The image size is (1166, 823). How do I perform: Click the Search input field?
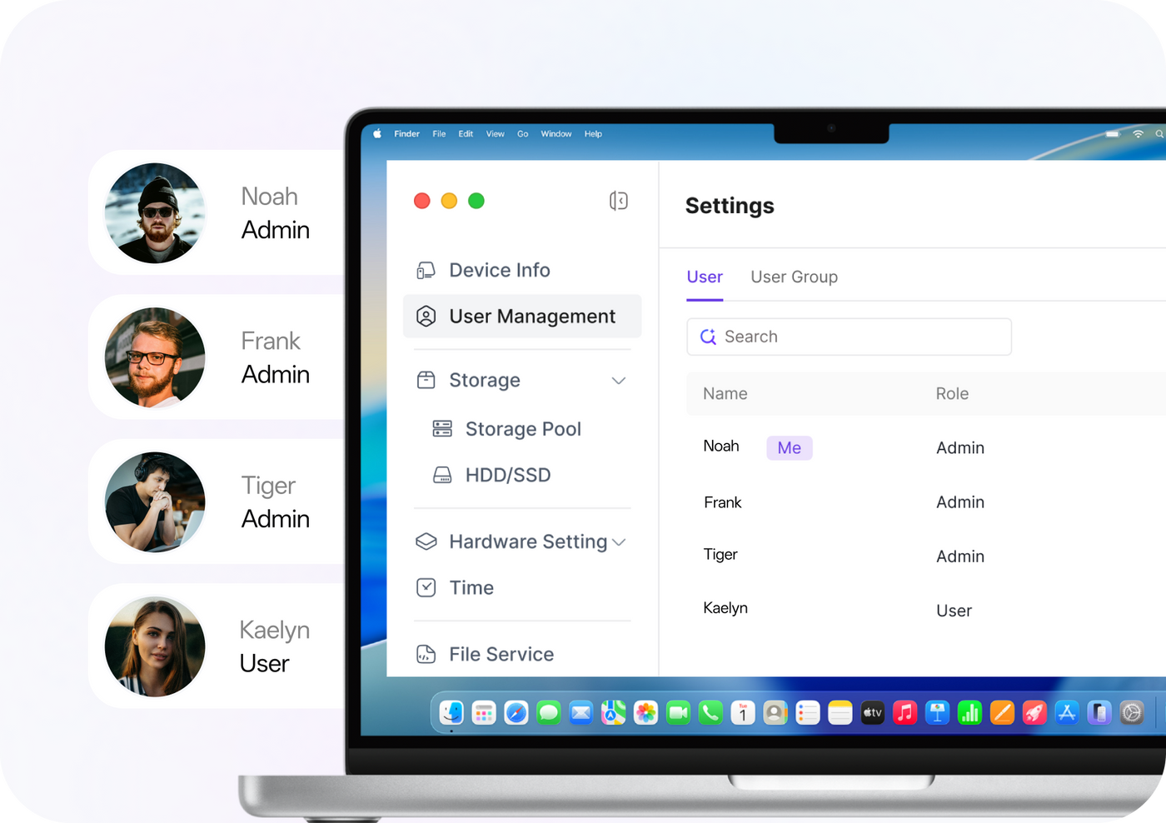[849, 337]
